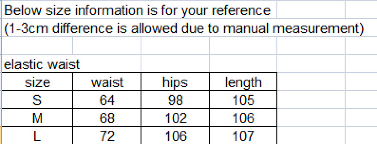The height and width of the screenshot is (144, 377).
Task: Select the length value 107 cell
Action: point(243,135)
